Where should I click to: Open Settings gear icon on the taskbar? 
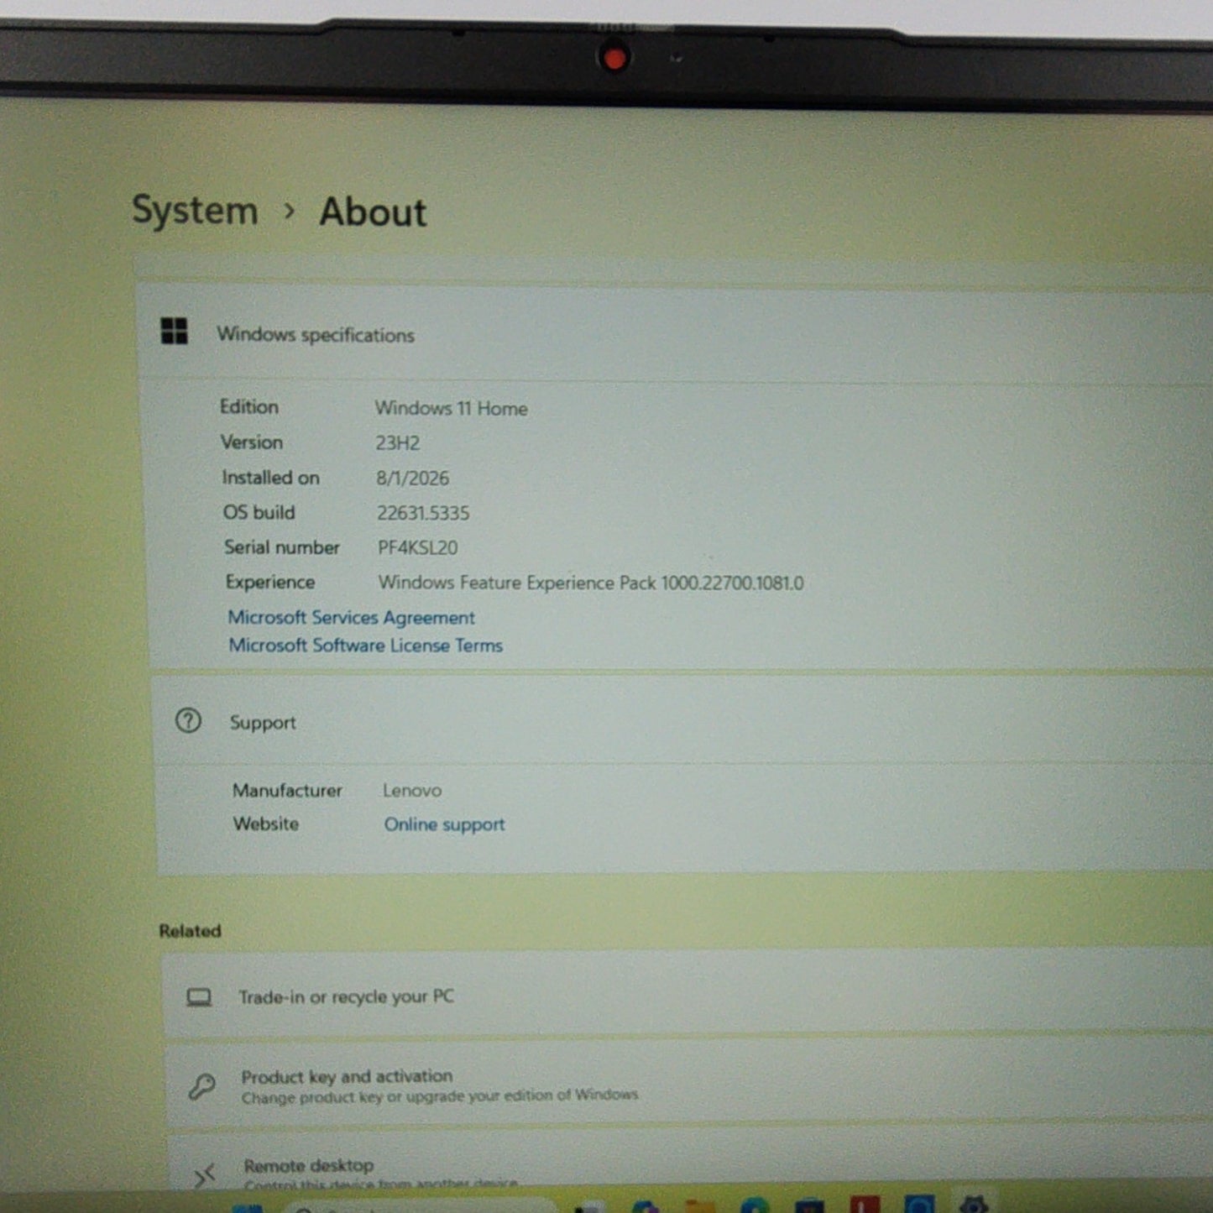[973, 1205]
